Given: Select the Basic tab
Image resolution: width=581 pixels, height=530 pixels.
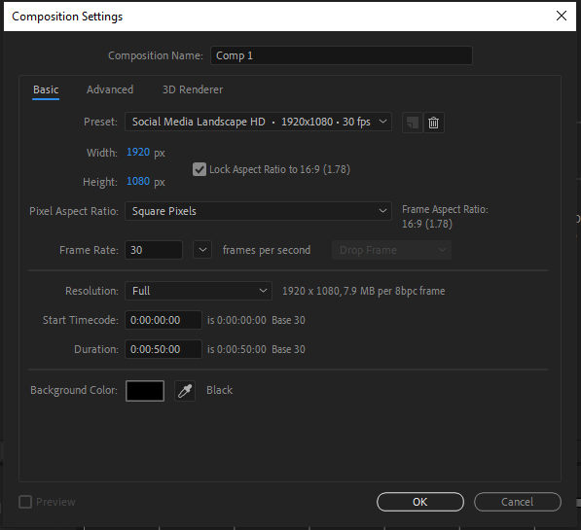Looking at the screenshot, I should coord(46,89).
